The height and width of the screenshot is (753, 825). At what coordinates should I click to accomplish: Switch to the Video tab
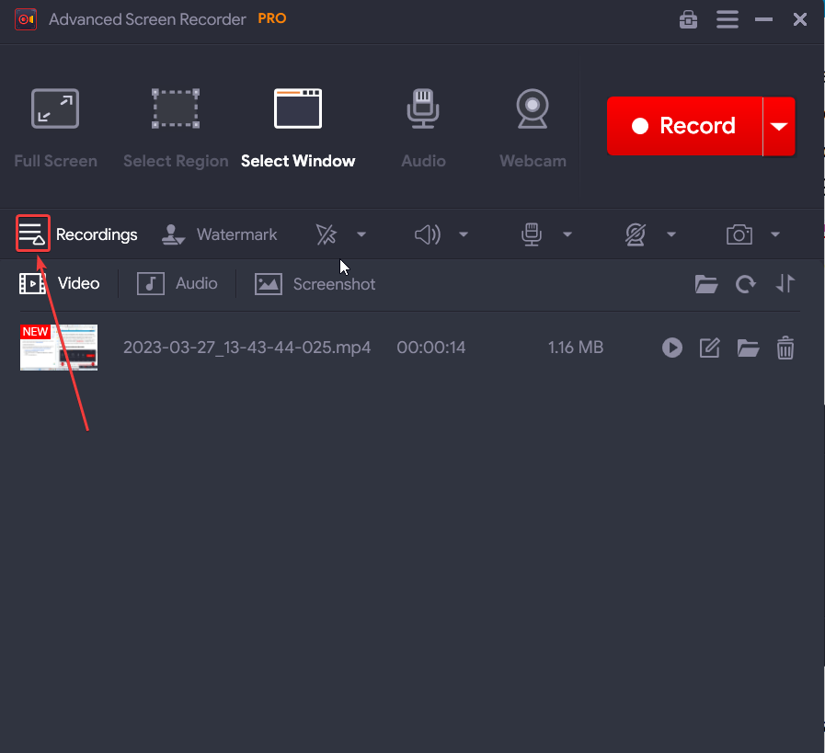[61, 283]
